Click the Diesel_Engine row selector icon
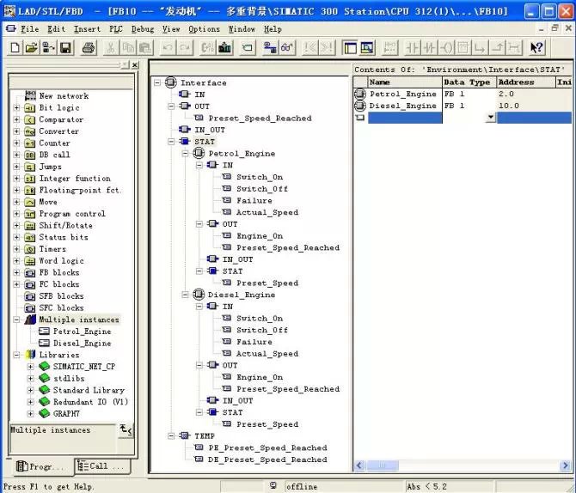Image resolution: width=576 pixels, height=493 pixels. click(x=360, y=106)
